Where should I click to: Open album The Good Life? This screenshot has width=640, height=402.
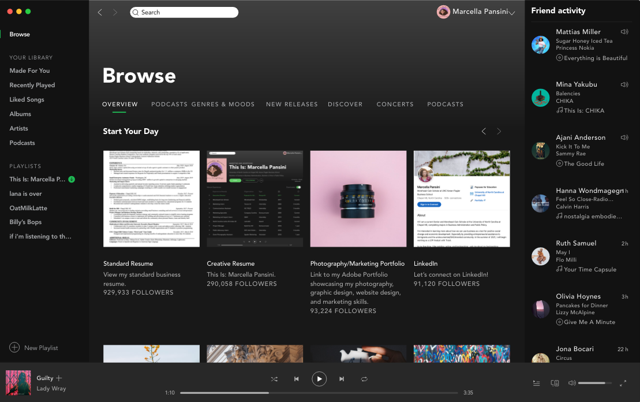[x=583, y=163]
